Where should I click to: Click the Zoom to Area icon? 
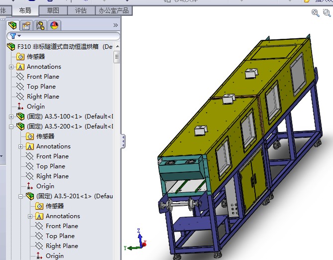[327, 12]
